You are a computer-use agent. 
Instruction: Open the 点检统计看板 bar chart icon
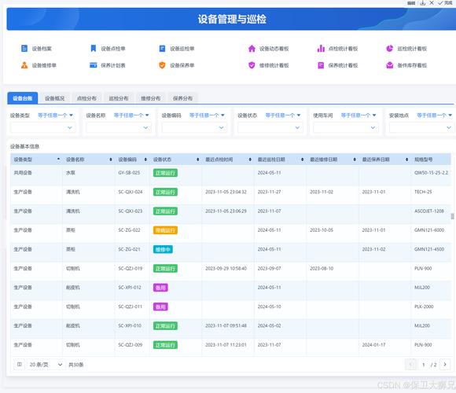pos(321,48)
